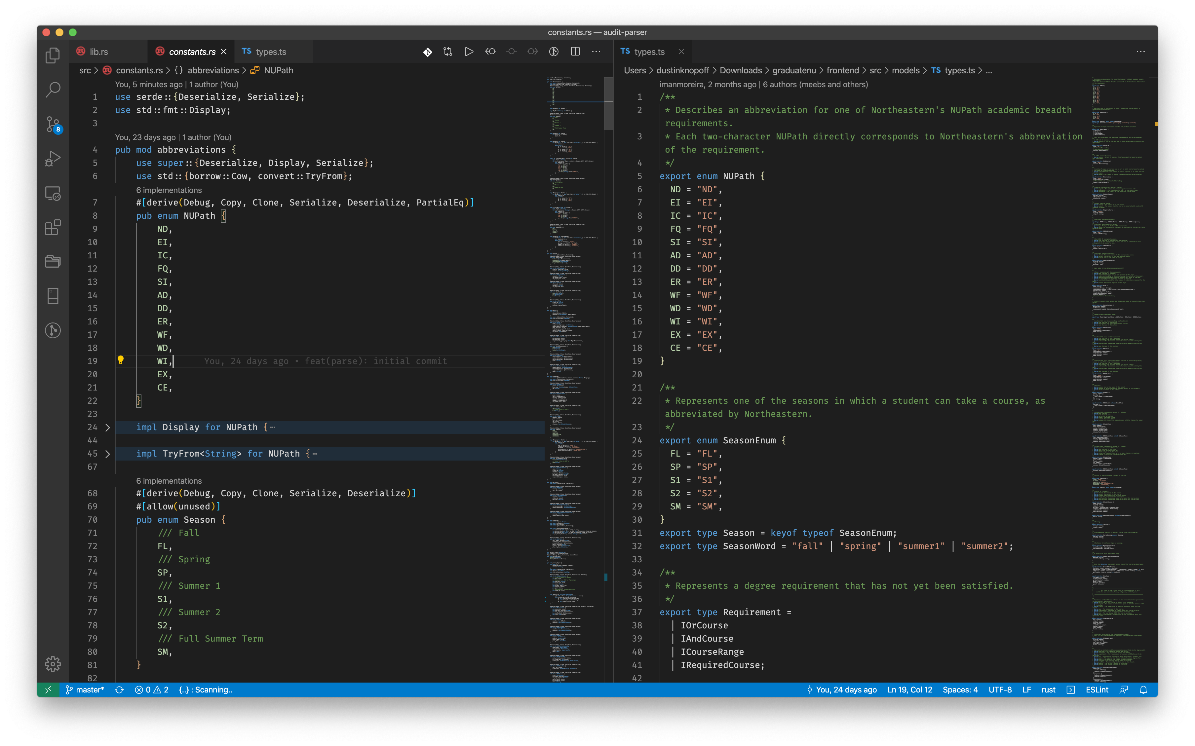Expand the impl TryFrom block on line 45
The height and width of the screenshot is (746, 1195).
(107, 454)
